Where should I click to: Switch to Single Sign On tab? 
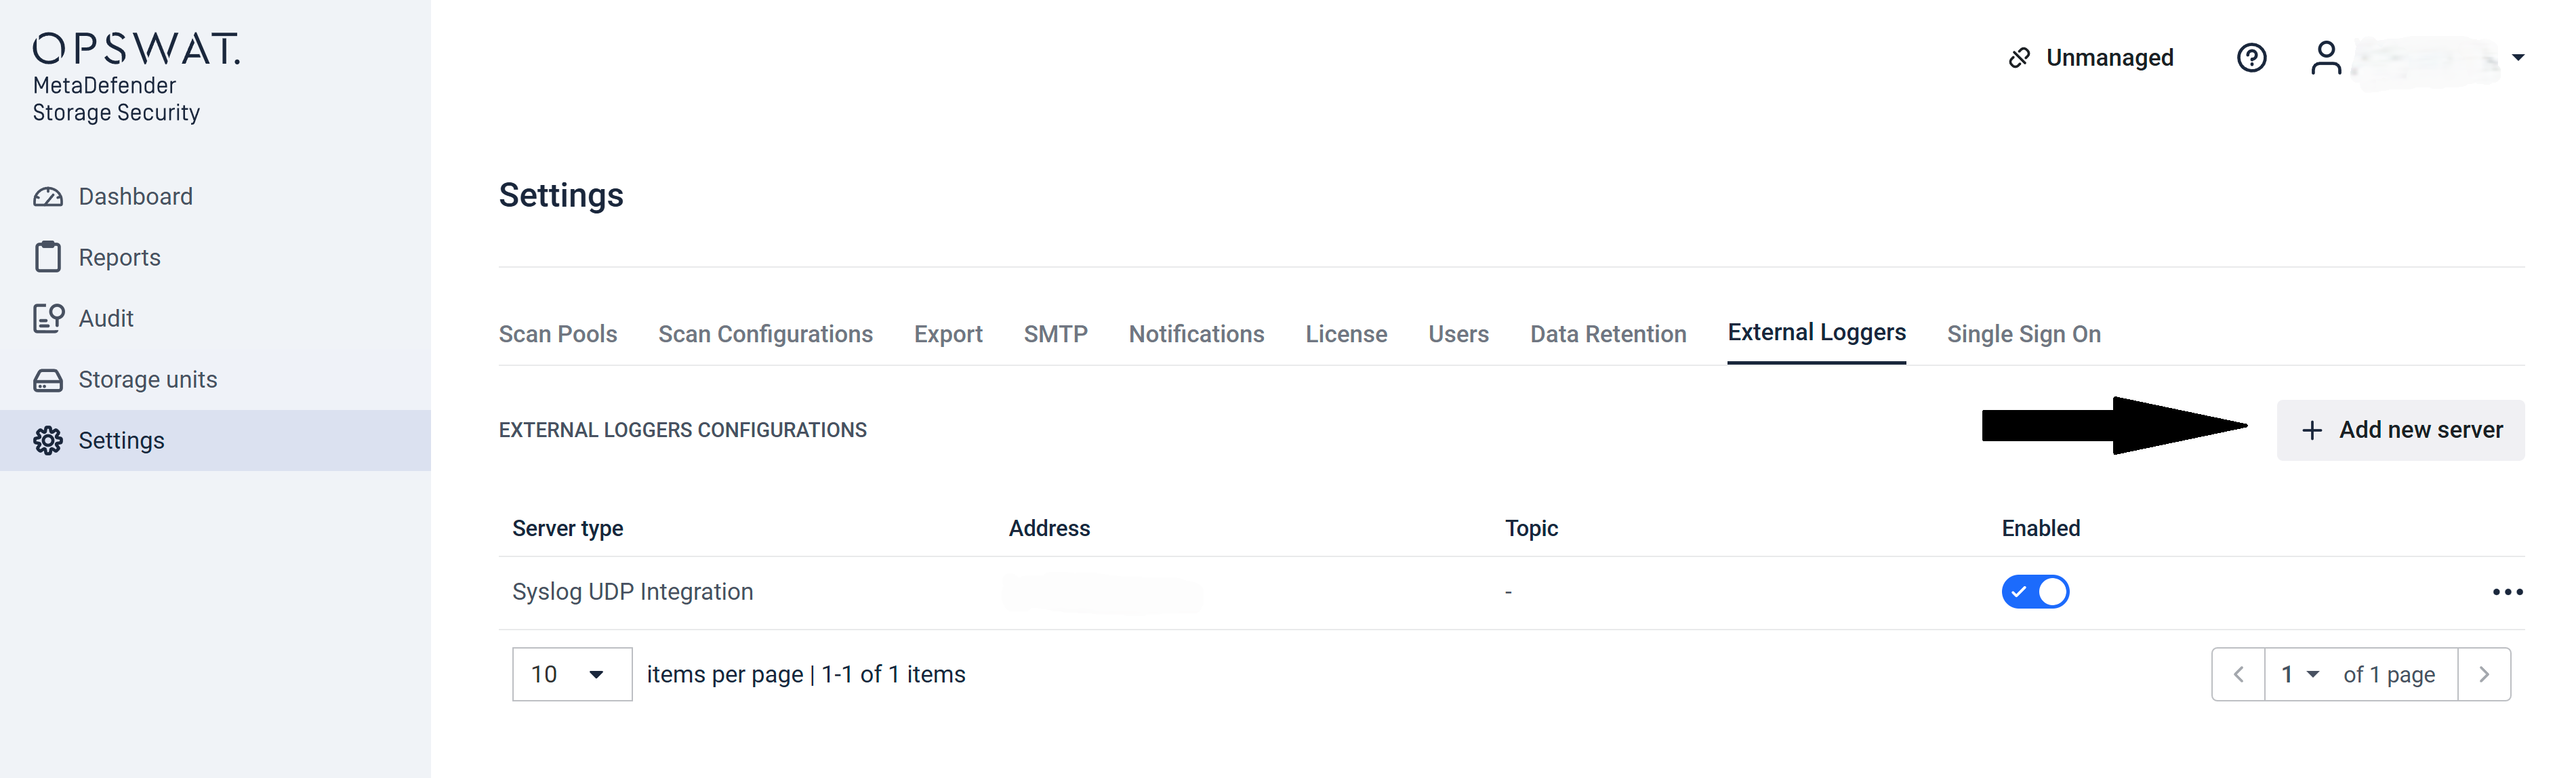[2023, 334]
